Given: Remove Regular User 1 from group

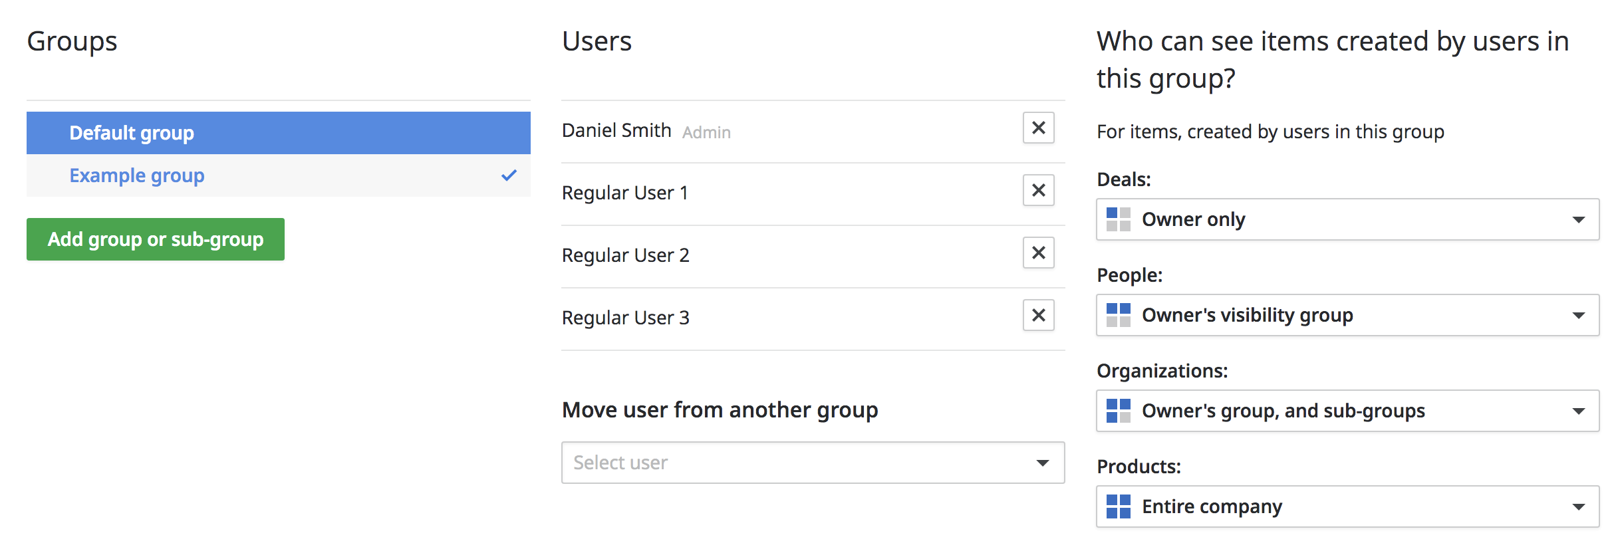Looking at the screenshot, I should coord(1038,190).
